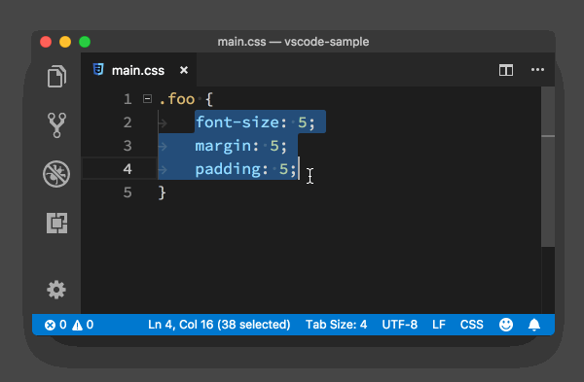The height and width of the screenshot is (382, 584).
Task: Change indentation via Tab Size: 4
Action: pyautogui.click(x=337, y=325)
